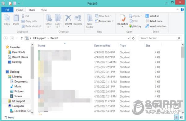Sort by the Date modified column header
The image size is (186, 121).
pyautogui.click(x=102, y=46)
